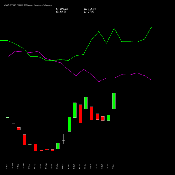Image resolution: width=175 pixels, height=175 pixels.
Task: Click the '28 Sep' date label
Action: click(57, 167)
